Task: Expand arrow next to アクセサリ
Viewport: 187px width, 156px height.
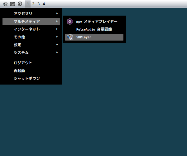Action: click(x=57, y=13)
